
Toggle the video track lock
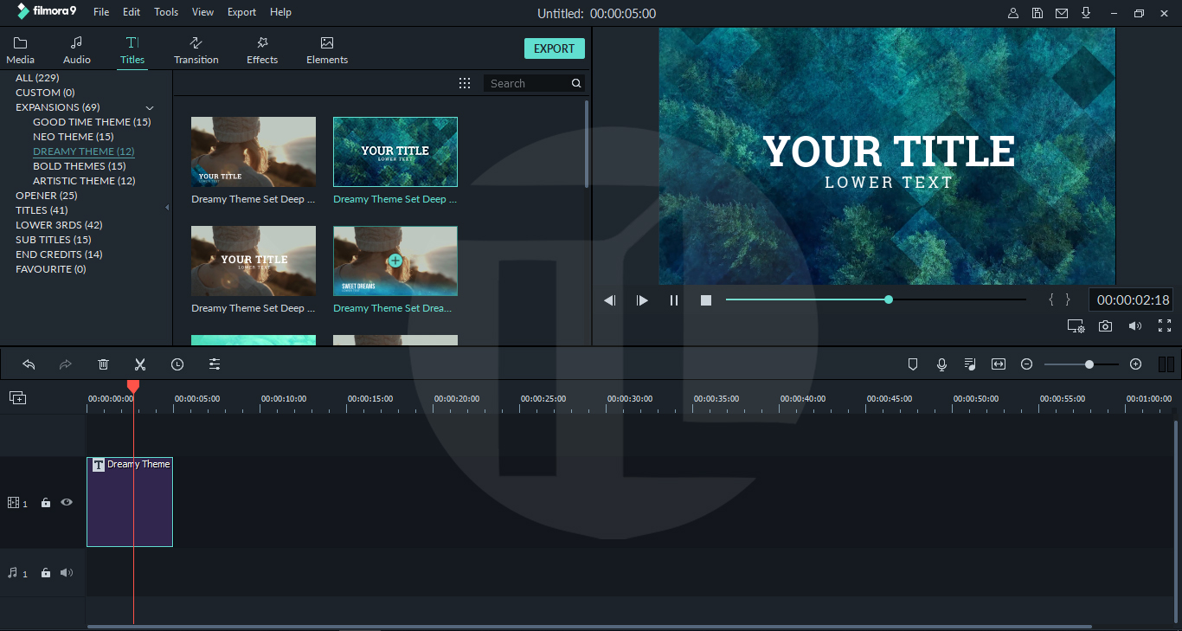pyautogui.click(x=45, y=502)
